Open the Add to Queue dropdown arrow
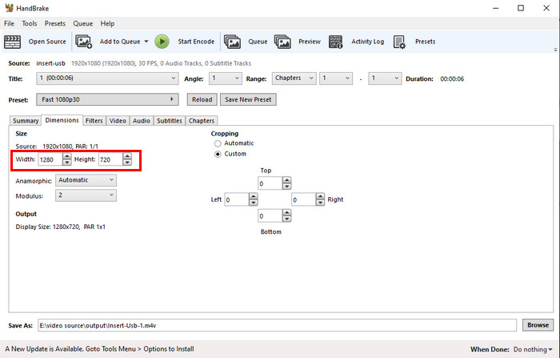560x358 pixels. [x=146, y=42]
